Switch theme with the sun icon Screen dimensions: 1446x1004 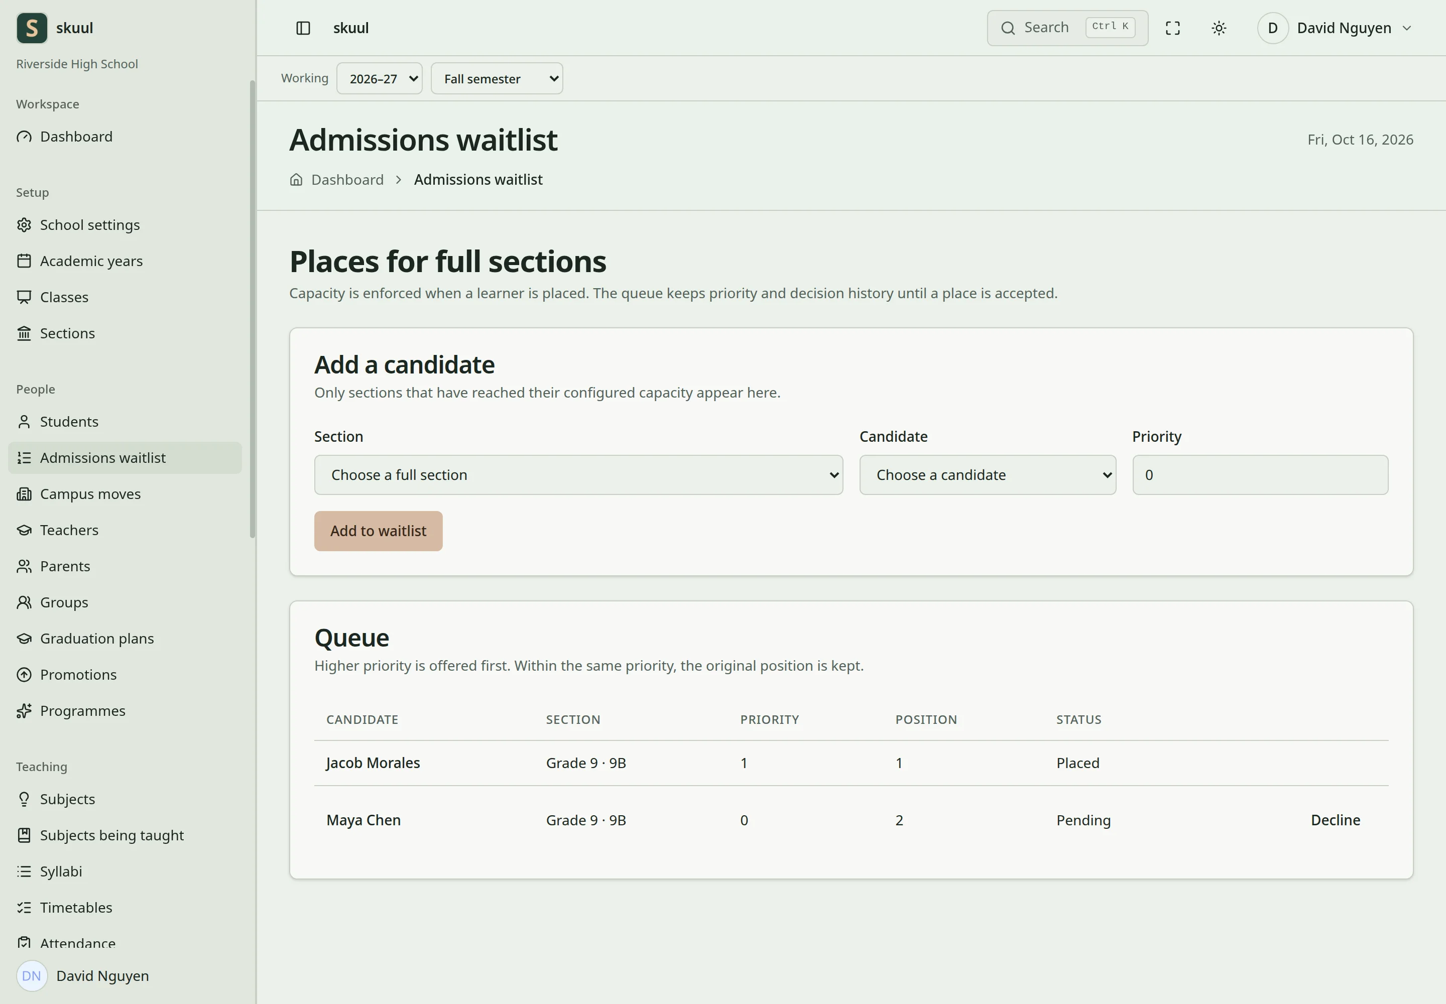pyautogui.click(x=1219, y=28)
